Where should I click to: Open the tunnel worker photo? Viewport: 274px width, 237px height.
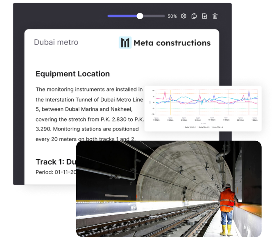tap(169, 189)
